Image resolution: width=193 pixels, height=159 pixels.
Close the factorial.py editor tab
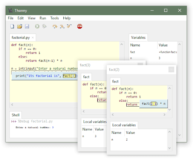pyautogui.click(x=33, y=38)
